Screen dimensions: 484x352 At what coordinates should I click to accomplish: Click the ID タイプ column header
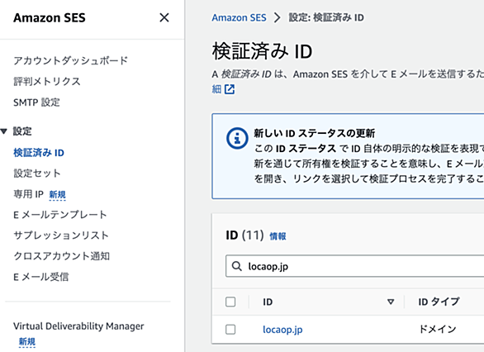pos(439,302)
